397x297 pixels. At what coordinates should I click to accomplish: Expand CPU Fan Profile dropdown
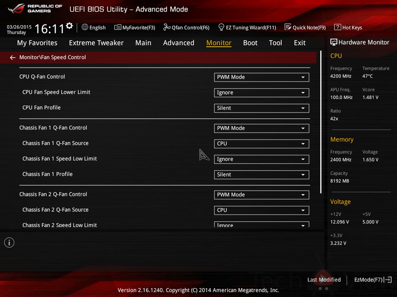pyautogui.click(x=261, y=108)
